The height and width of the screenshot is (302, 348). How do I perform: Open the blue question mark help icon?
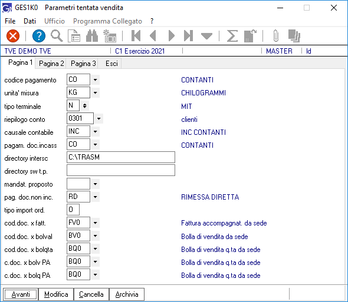coord(39,36)
